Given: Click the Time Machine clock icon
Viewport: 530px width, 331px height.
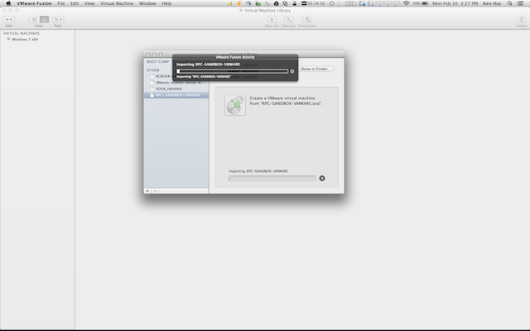Looking at the screenshot, I should tap(331, 3).
